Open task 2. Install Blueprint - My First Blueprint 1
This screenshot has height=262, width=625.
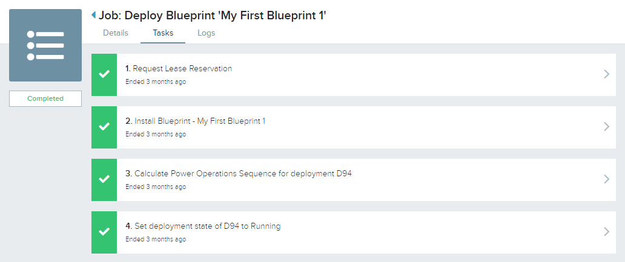point(195,121)
